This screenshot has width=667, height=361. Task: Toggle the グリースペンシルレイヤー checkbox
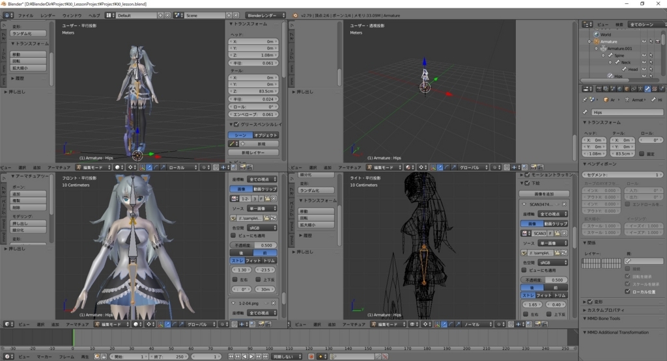pyautogui.click(x=236, y=124)
